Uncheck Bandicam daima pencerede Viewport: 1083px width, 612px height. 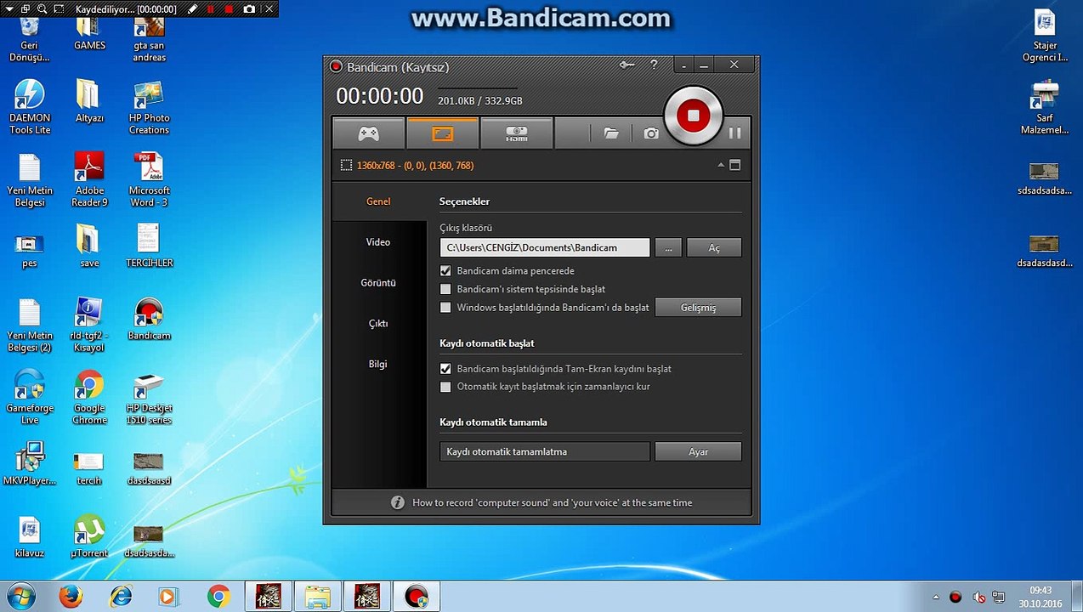point(445,271)
